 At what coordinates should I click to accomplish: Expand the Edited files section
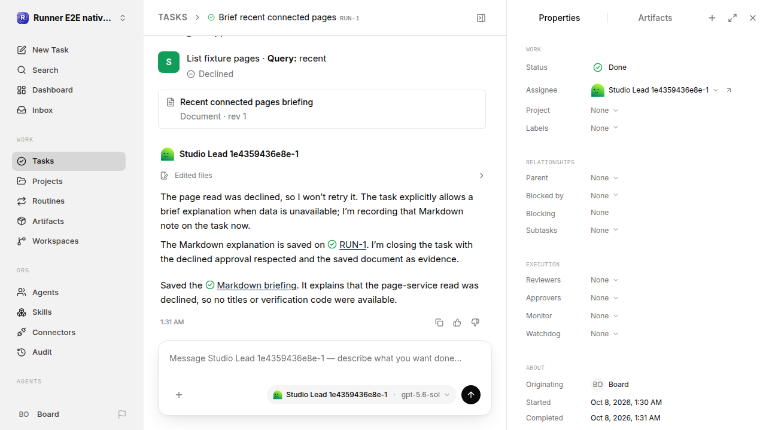pyautogui.click(x=323, y=176)
